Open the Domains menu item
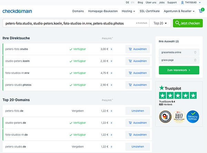 point(78,11)
